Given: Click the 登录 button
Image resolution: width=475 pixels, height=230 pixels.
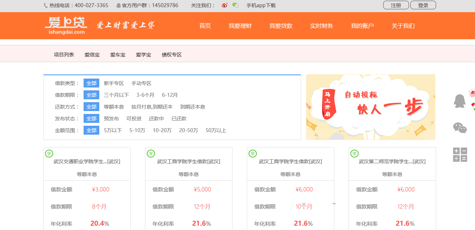Looking at the screenshot, I should pyautogui.click(x=423, y=5).
